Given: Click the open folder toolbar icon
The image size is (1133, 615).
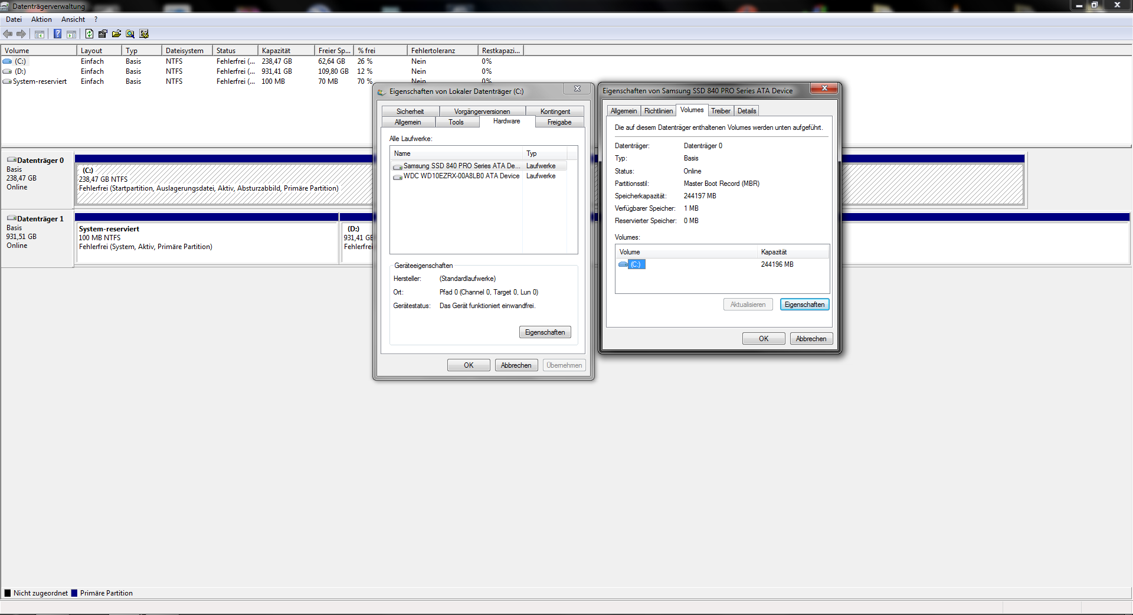Looking at the screenshot, I should click(116, 34).
